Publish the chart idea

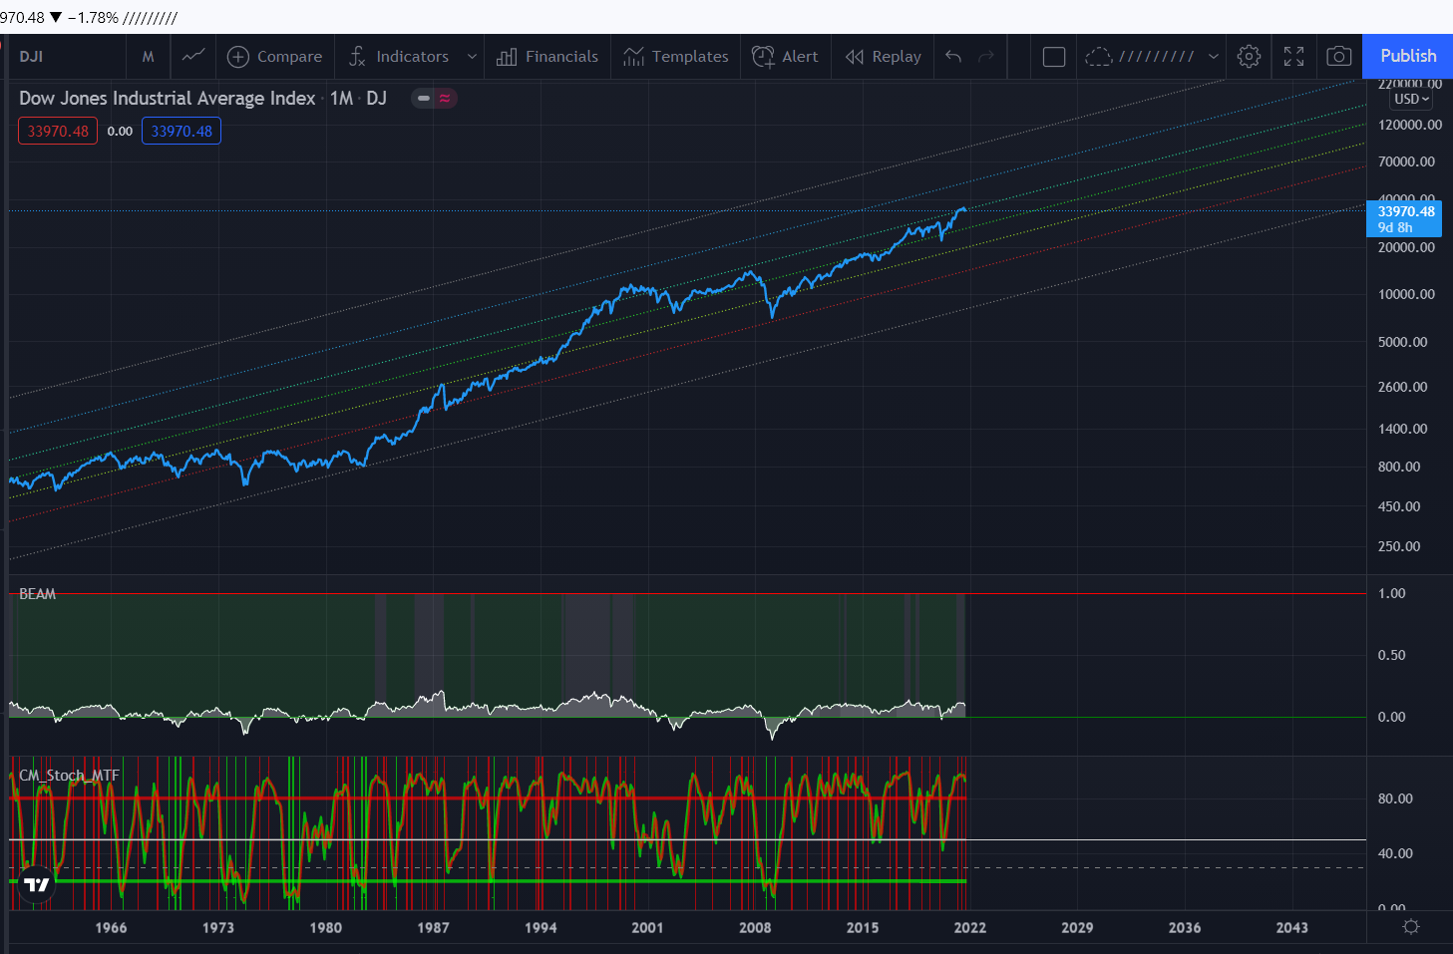(x=1408, y=56)
